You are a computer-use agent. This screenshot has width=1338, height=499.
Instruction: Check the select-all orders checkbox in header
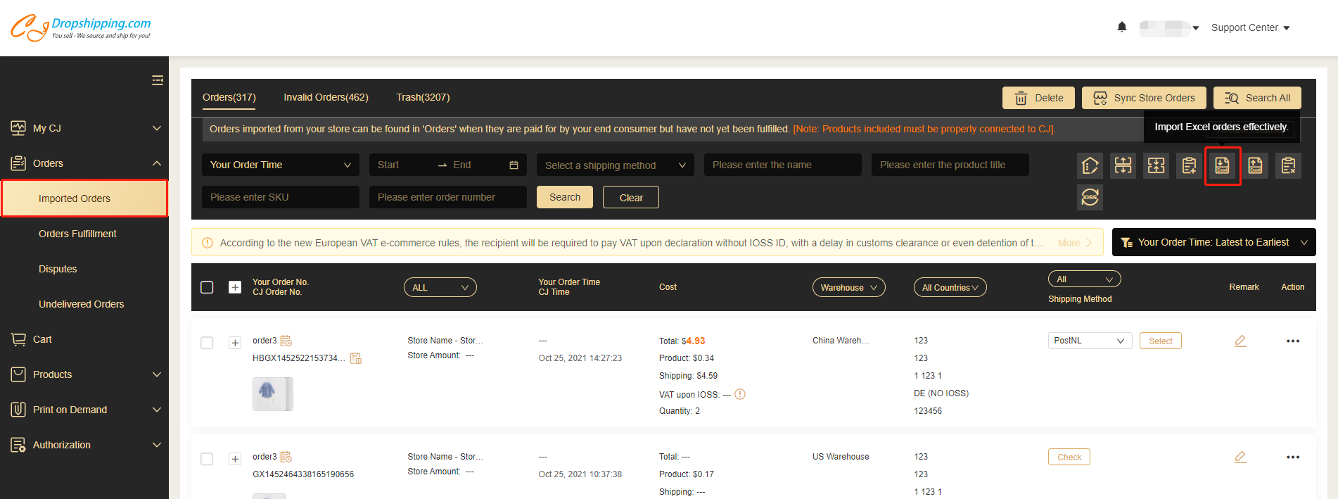point(207,287)
